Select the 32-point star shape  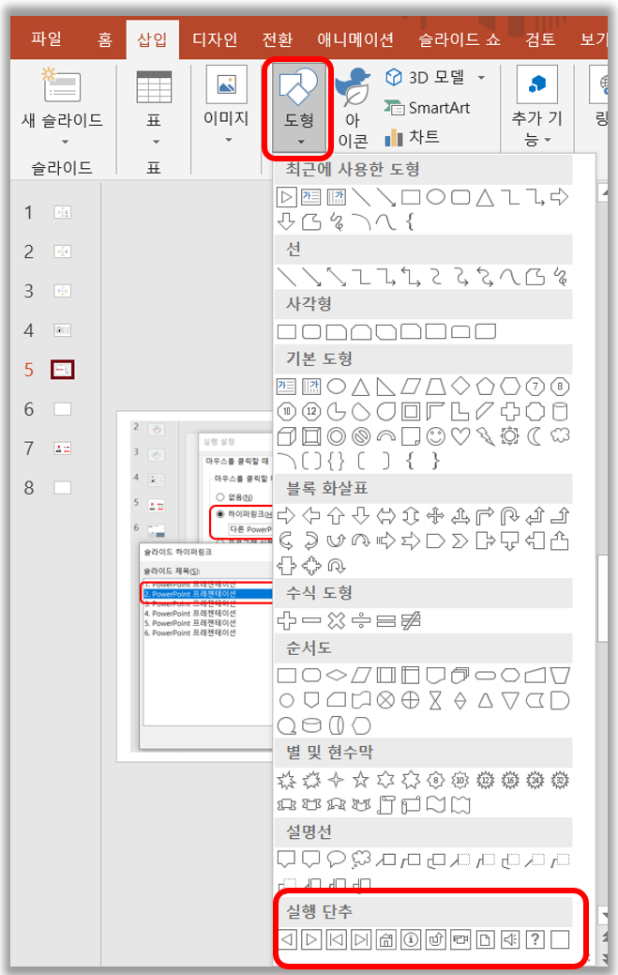pos(560,780)
